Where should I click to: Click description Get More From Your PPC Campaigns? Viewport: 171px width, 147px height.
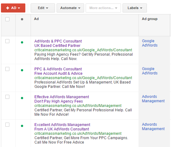click(96, 138)
